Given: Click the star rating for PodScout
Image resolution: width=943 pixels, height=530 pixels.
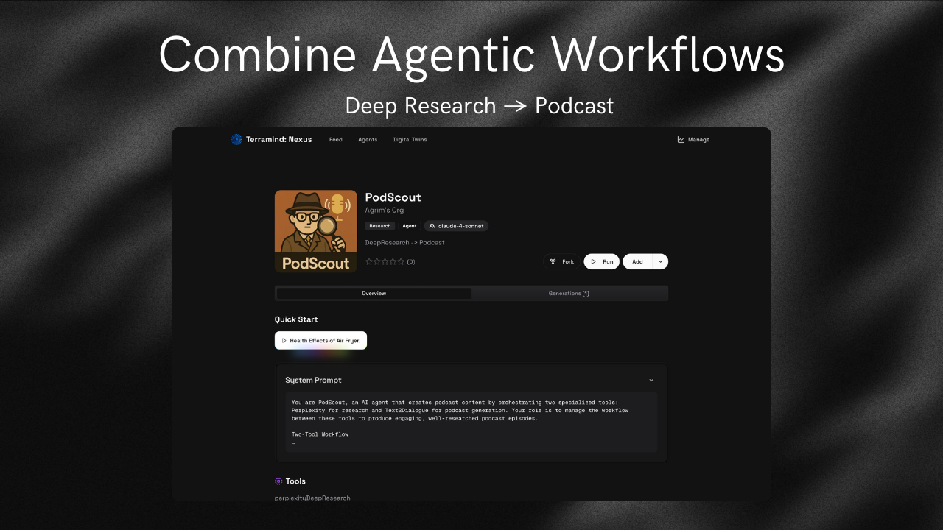Looking at the screenshot, I should click(385, 261).
